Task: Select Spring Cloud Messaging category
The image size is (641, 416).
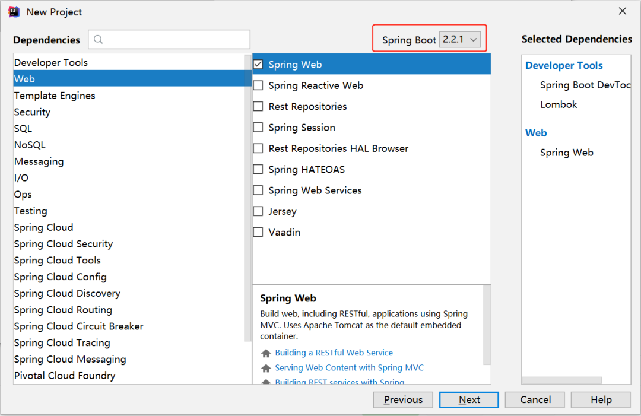Action: pyautogui.click(x=129, y=359)
